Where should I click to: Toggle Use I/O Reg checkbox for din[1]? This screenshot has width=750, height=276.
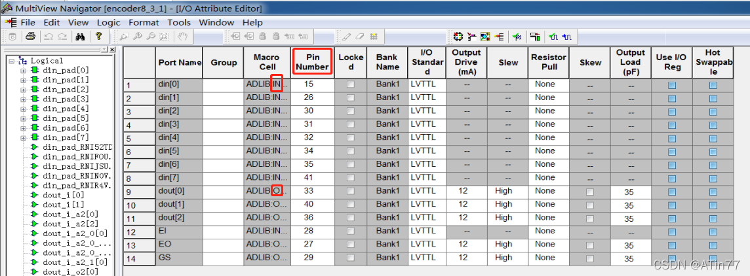pos(672,98)
